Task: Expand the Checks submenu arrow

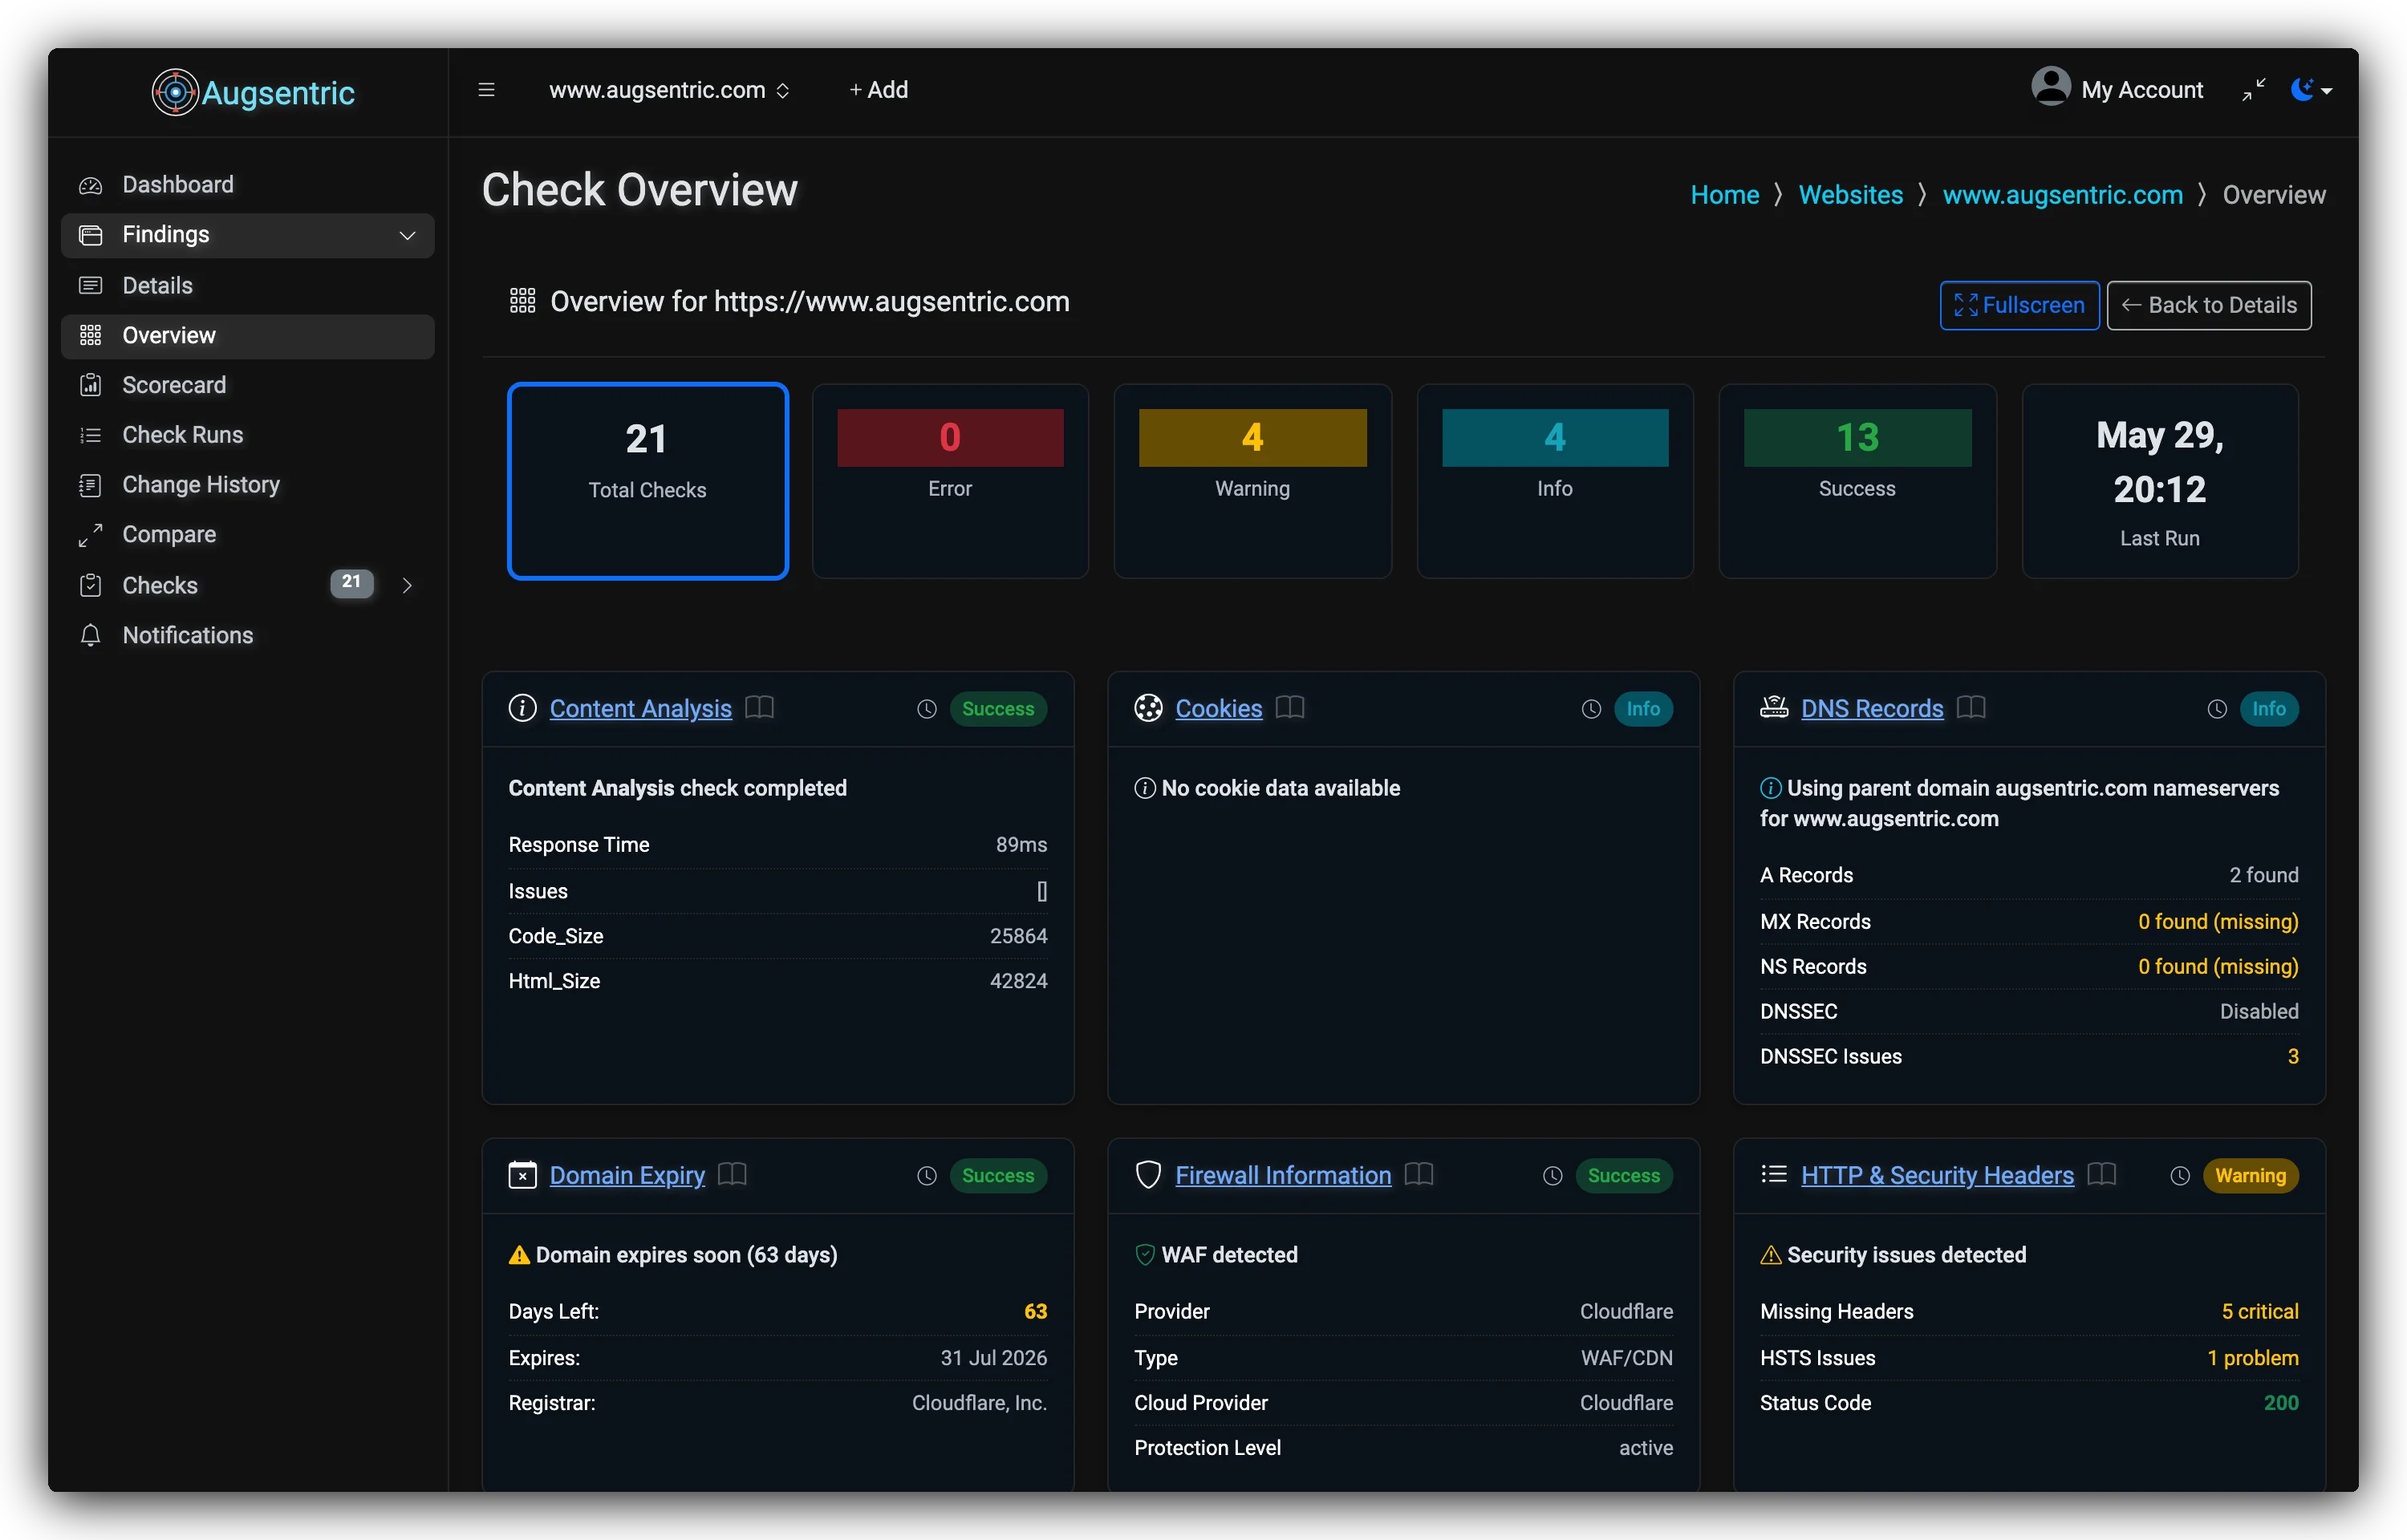Action: [x=407, y=585]
